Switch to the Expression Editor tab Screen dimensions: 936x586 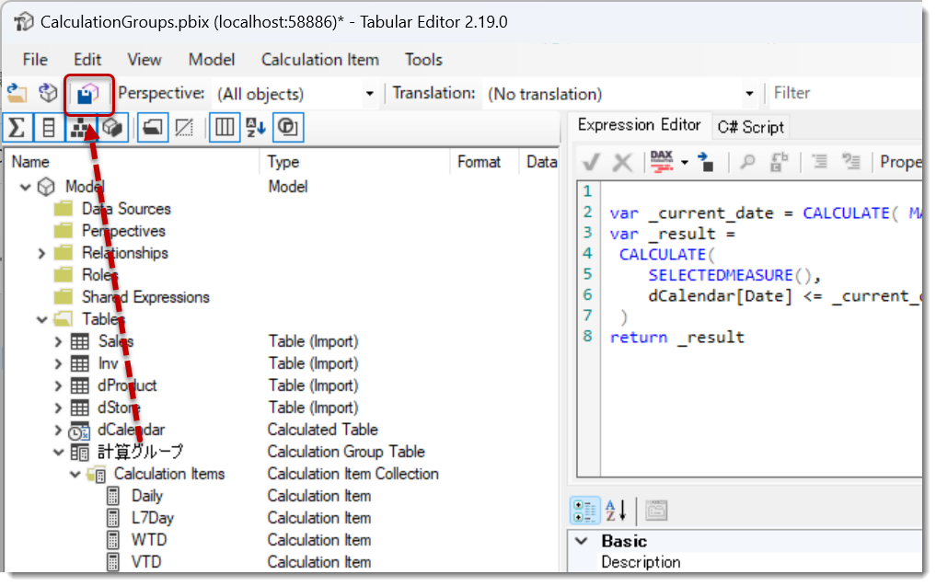tap(639, 125)
